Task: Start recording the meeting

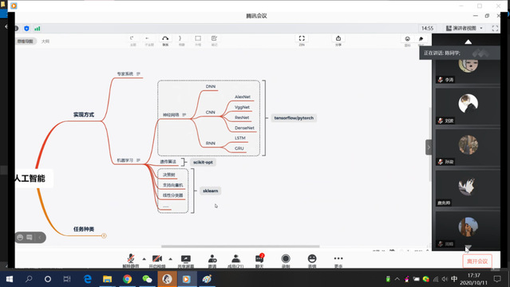Action: (x=286, y=261)
